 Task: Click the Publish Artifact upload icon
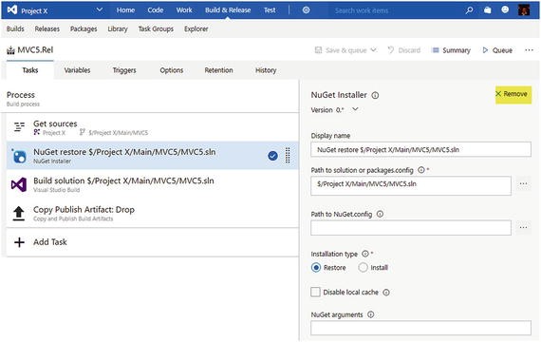(19, 214)
